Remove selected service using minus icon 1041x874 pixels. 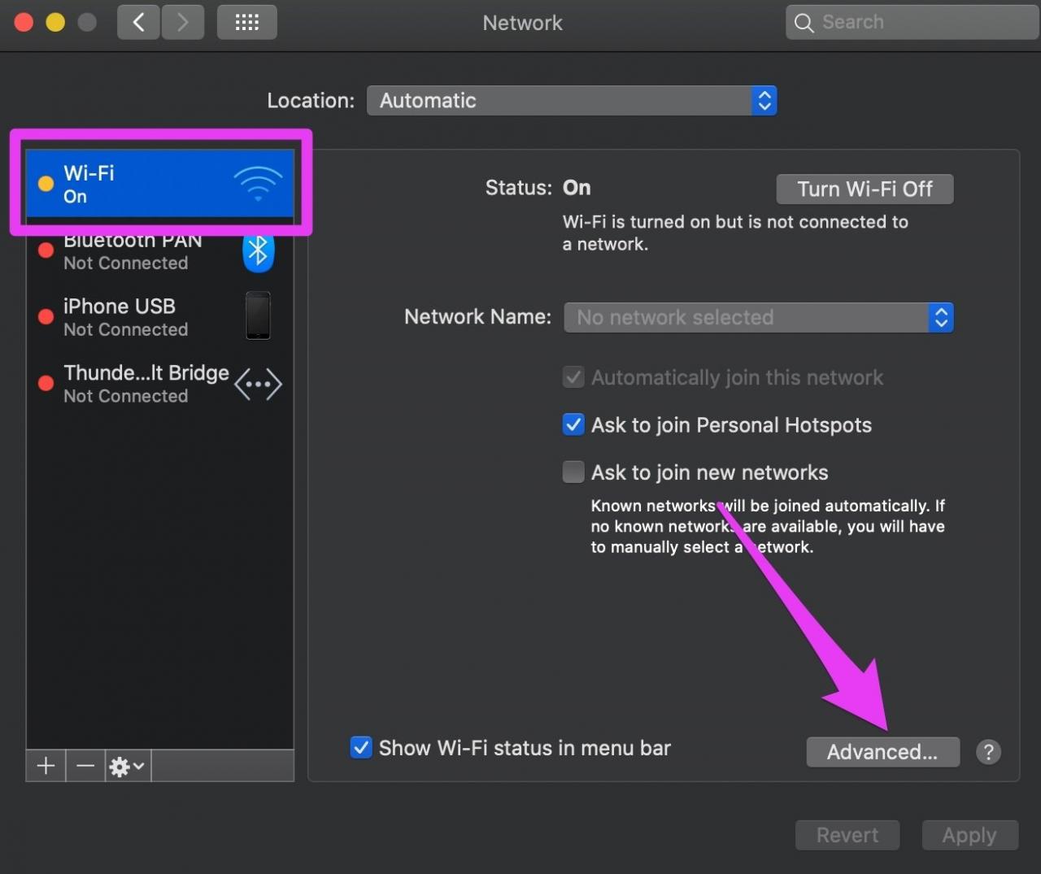85,765
